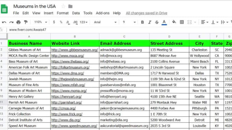Open text wrapping options
The width and height of the screenshot is (232, 130).
tap(224, 22)
